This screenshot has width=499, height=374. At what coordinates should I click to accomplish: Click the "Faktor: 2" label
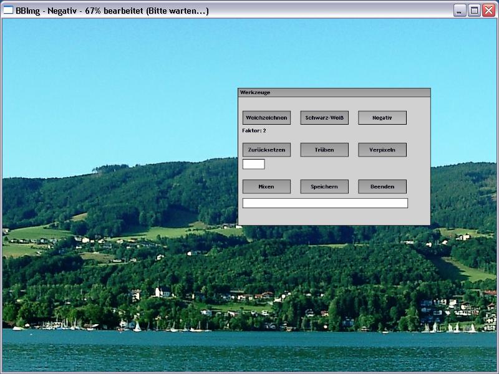pos(254,131)
